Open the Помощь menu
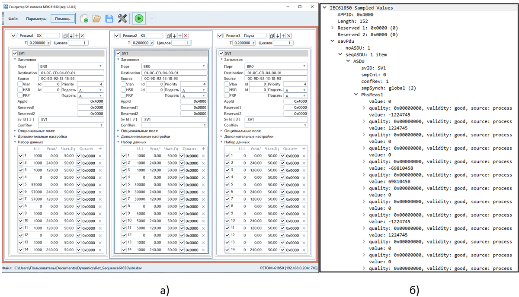Screen dimensions: 519x297 [x=63, y=19]
